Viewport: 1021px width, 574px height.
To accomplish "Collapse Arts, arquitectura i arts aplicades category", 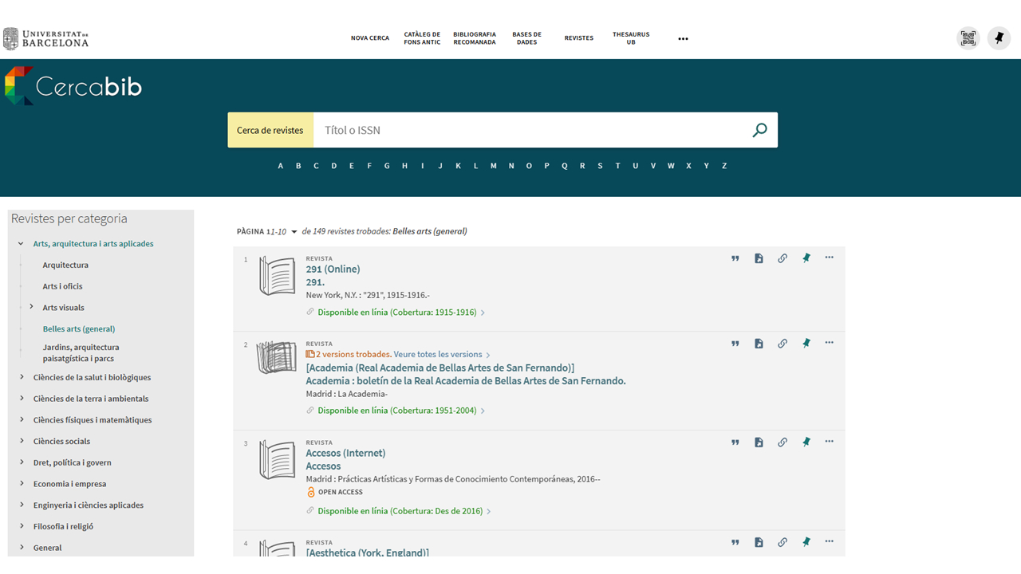I will click(x=21, y=244).
